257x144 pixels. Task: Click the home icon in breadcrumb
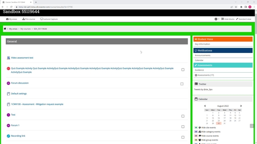pyautogui.click(x=5, y=29)
